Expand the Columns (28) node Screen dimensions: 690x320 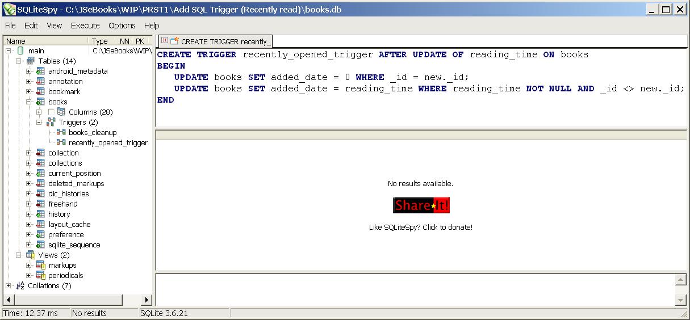click(x=39, y=112)
